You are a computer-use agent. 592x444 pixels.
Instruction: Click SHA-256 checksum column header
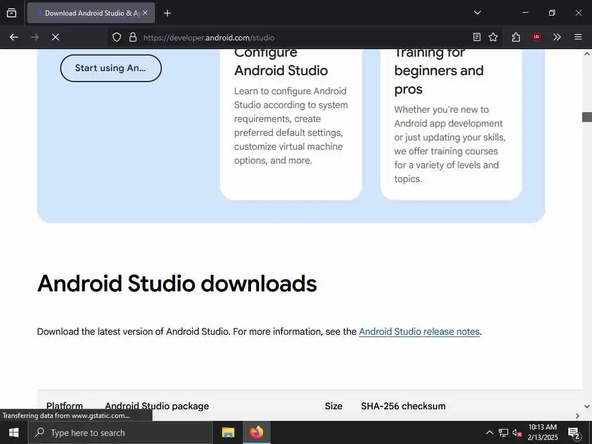point(403,406)
